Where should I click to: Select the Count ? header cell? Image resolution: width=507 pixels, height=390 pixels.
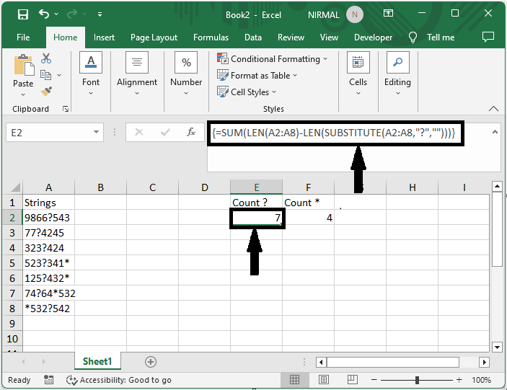click(x=257, y=203)
